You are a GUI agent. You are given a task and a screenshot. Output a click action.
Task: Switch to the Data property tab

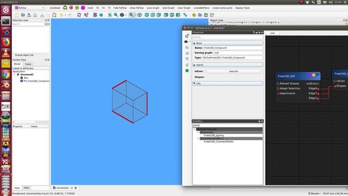pyautogui.click(x=27, y=188)
